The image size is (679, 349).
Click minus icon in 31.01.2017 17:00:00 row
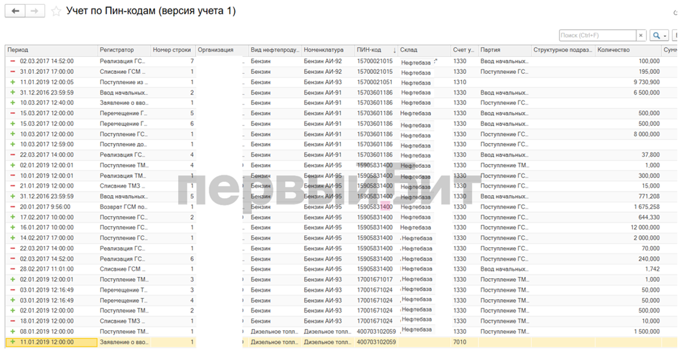click(13, 71)
